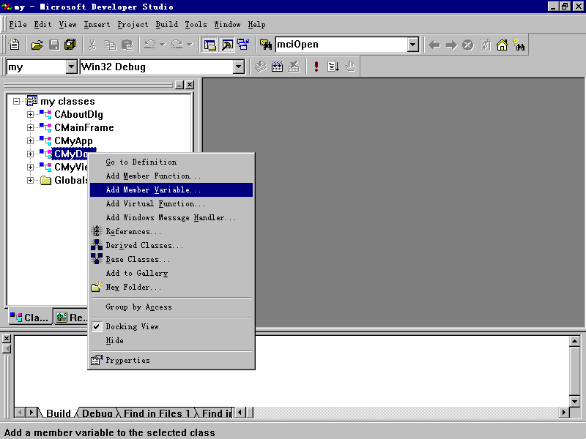Select New Folder menu entry
This screenshot has height=439, width=586.
[171, 287]
